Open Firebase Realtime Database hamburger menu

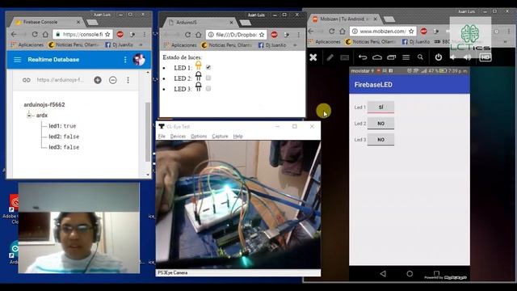pyautogui.click(x=18, y=60)
